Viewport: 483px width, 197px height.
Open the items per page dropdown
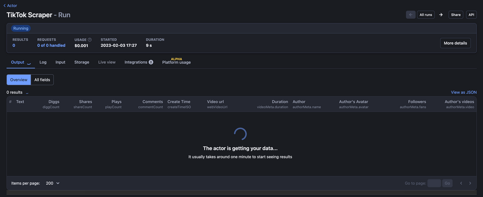point(53,183)
